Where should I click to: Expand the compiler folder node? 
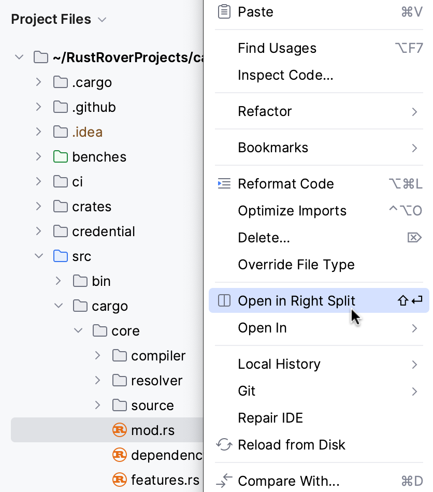point(97,356)
